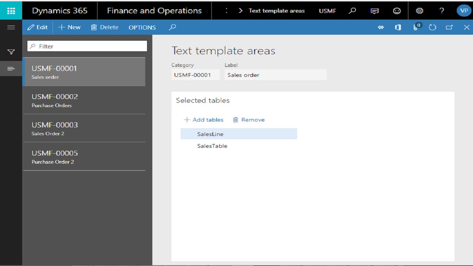Open the top bar search magnifier
This screenshot has height=266, width=473.
[353, 11]
